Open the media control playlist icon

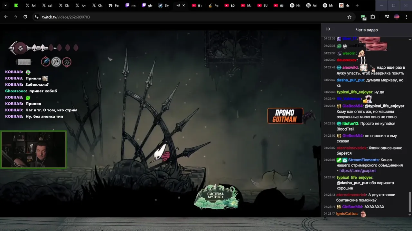coord(387,17)
